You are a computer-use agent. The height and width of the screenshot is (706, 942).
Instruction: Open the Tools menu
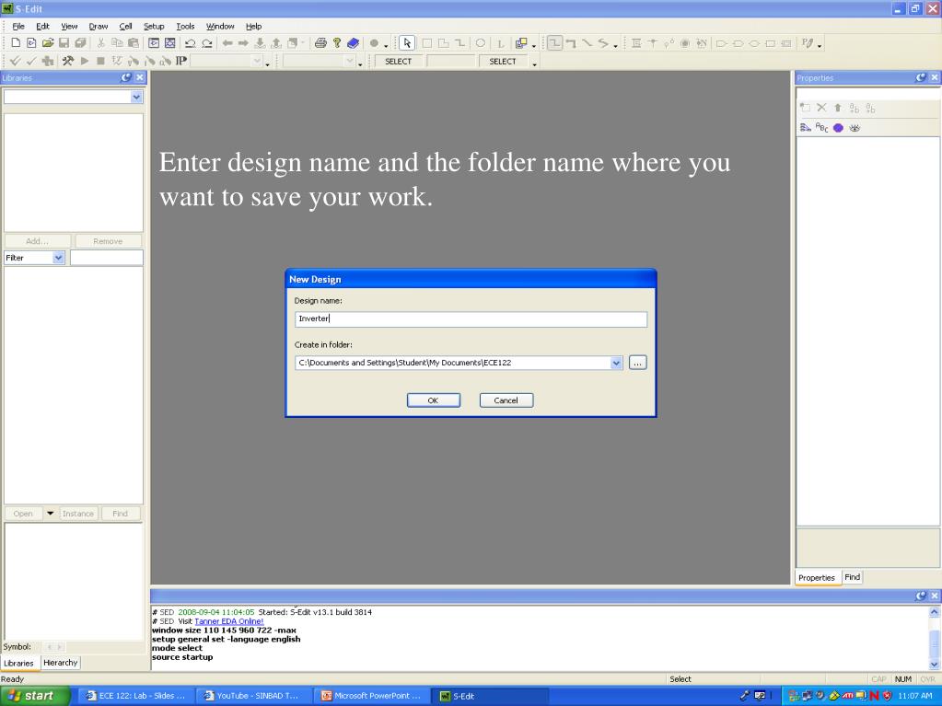[185, 27]
